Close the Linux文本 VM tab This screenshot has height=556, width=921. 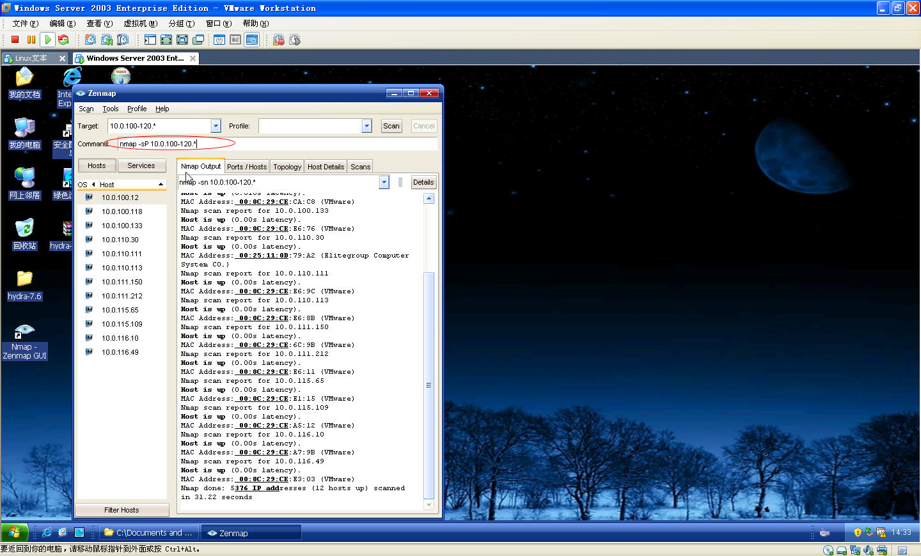tap(62, 58)
